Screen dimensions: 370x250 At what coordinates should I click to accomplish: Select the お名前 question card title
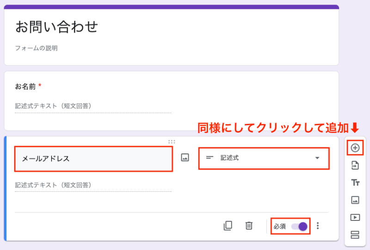click(x=25, y=86)
